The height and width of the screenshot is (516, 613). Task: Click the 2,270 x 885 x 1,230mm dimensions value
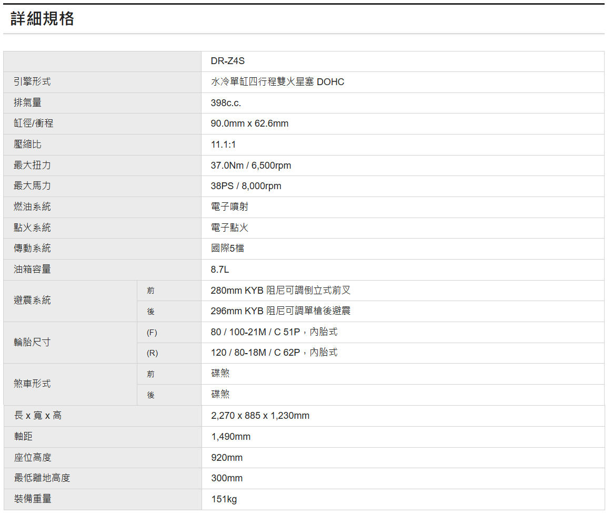click(260, 416)
